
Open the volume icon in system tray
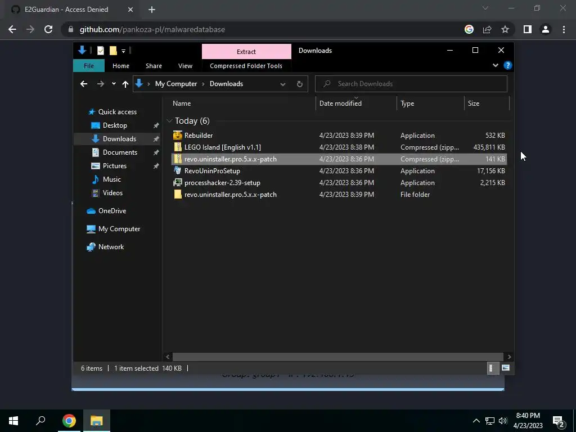pyautogui.click(x=503, y=421)
